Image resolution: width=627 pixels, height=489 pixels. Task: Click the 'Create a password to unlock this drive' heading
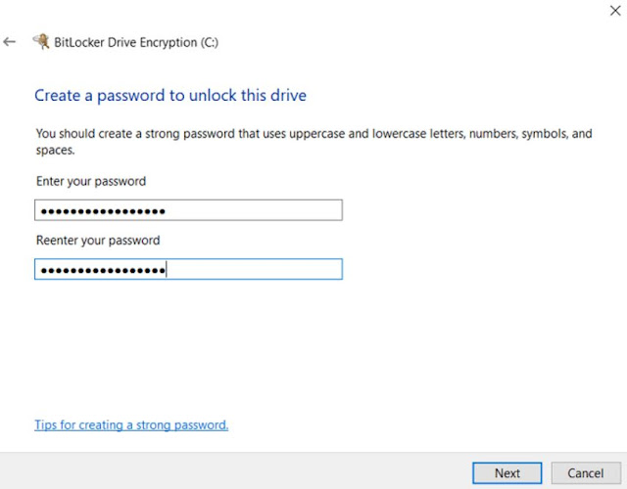(x=170, y=96)
